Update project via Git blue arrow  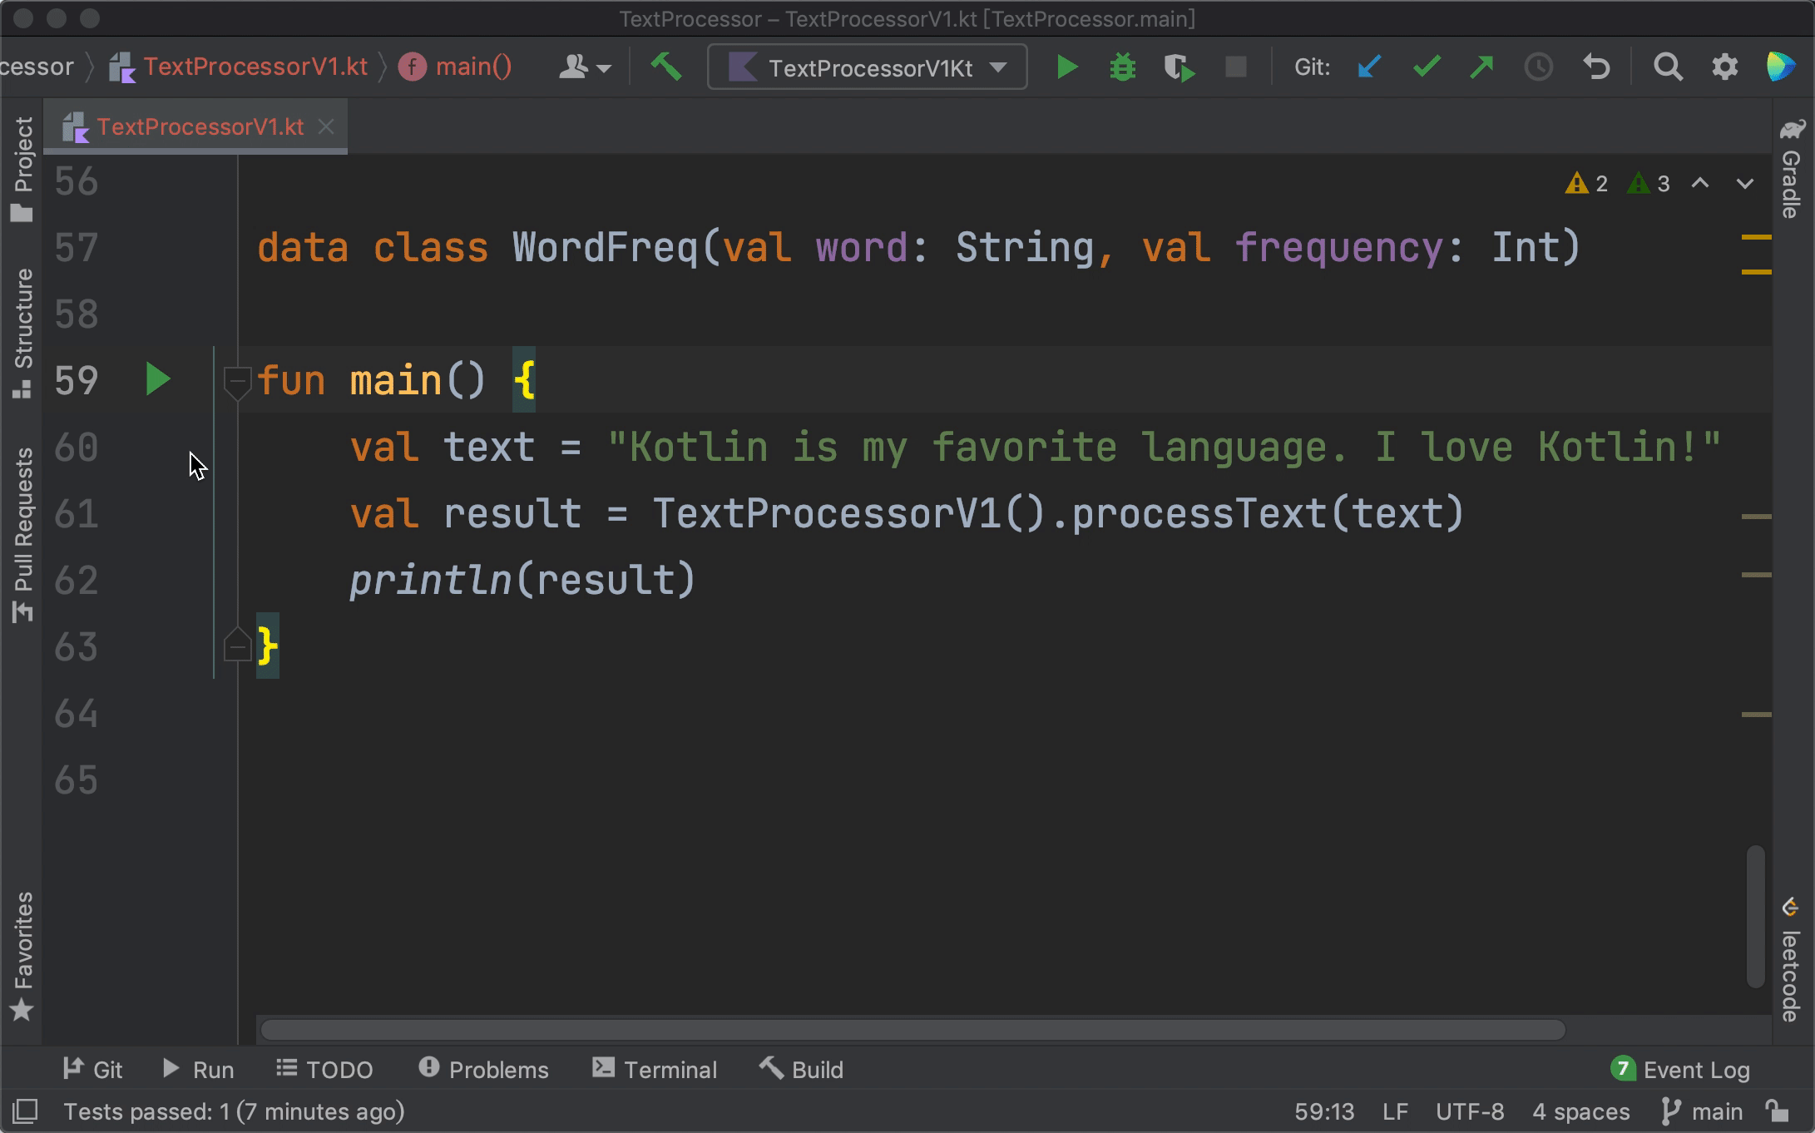pyautogui.click(x=1369, y=67)
